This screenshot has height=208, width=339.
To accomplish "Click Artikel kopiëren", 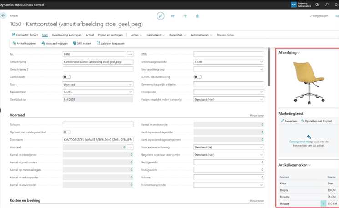I will click(x=25, y=43).
